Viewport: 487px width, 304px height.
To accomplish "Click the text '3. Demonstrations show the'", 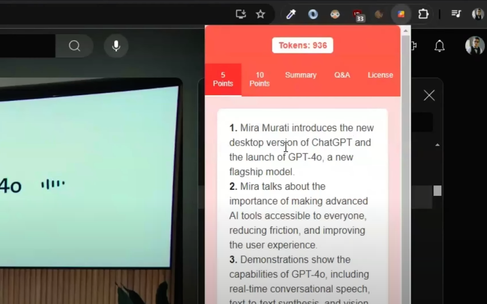I will click(290, 260).
